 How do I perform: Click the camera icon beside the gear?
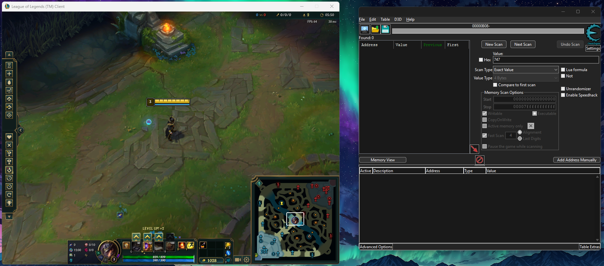(238, 260)
